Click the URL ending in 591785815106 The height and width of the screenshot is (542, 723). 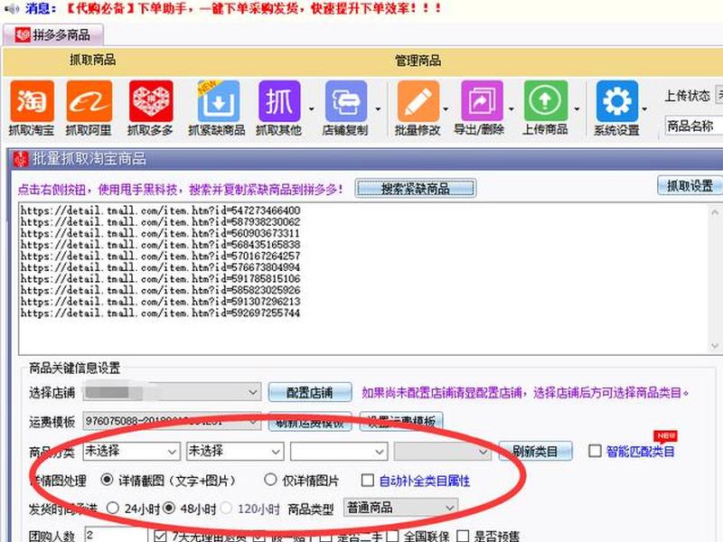point(160,279)
